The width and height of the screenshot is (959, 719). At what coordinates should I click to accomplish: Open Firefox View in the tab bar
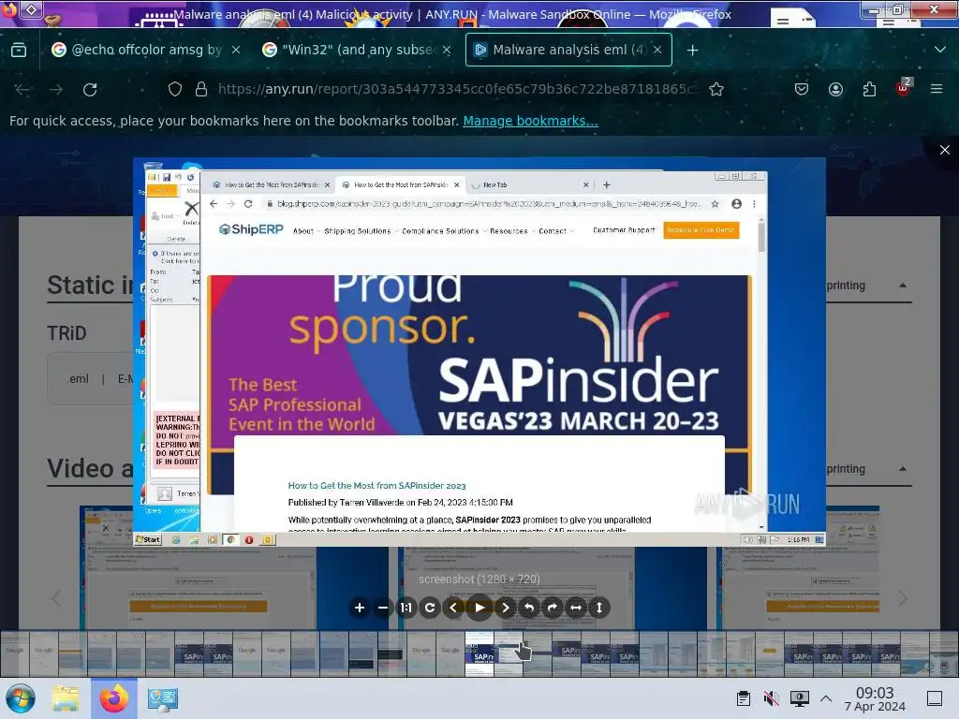[19, 50]
